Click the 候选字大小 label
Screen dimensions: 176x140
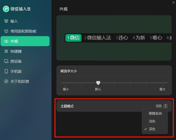[68, 71]
